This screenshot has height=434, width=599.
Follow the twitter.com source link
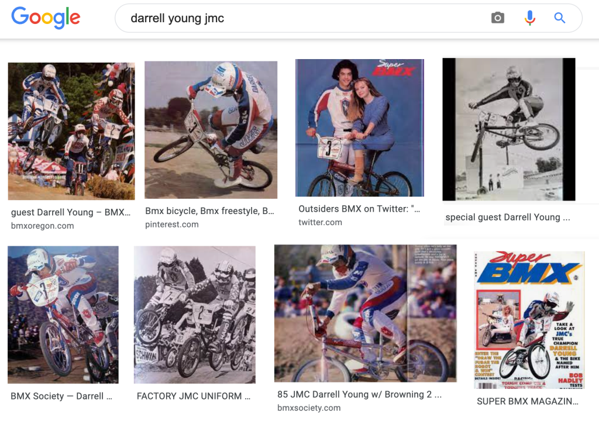pos(320,222)
